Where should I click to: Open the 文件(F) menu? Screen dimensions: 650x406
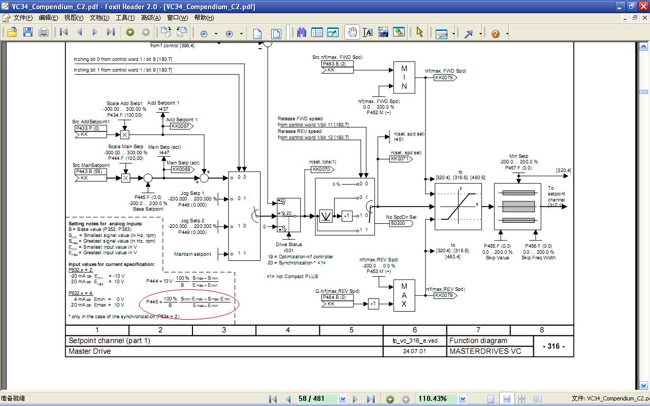point(23,18)
